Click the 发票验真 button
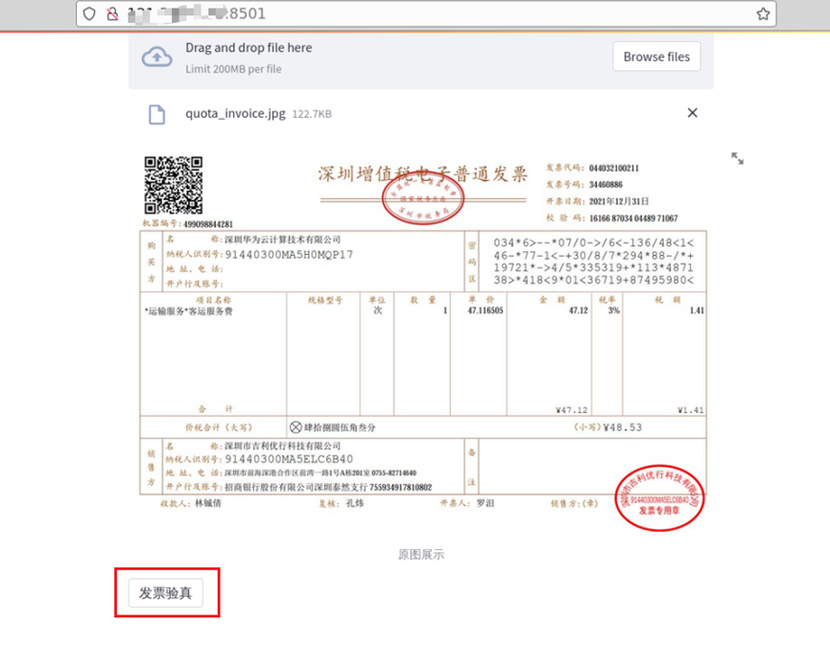Viewport: 830px width, 645px height. pos(166,592)
